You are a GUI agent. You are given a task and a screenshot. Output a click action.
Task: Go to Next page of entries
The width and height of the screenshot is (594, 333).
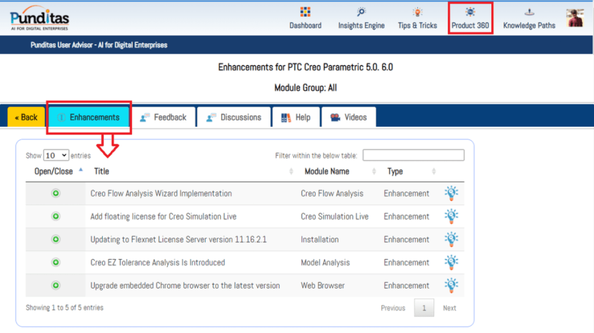click(x=449, y=308)
